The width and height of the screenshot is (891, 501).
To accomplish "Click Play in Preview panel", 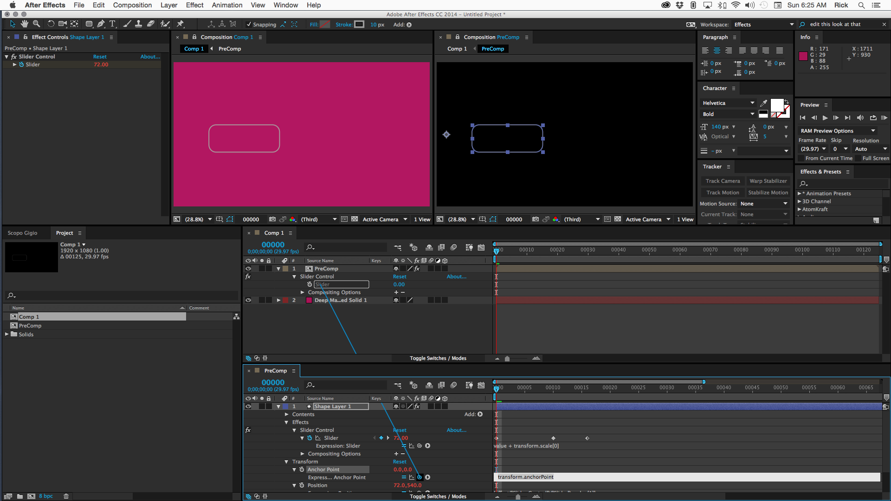I will tap(825, 118).
